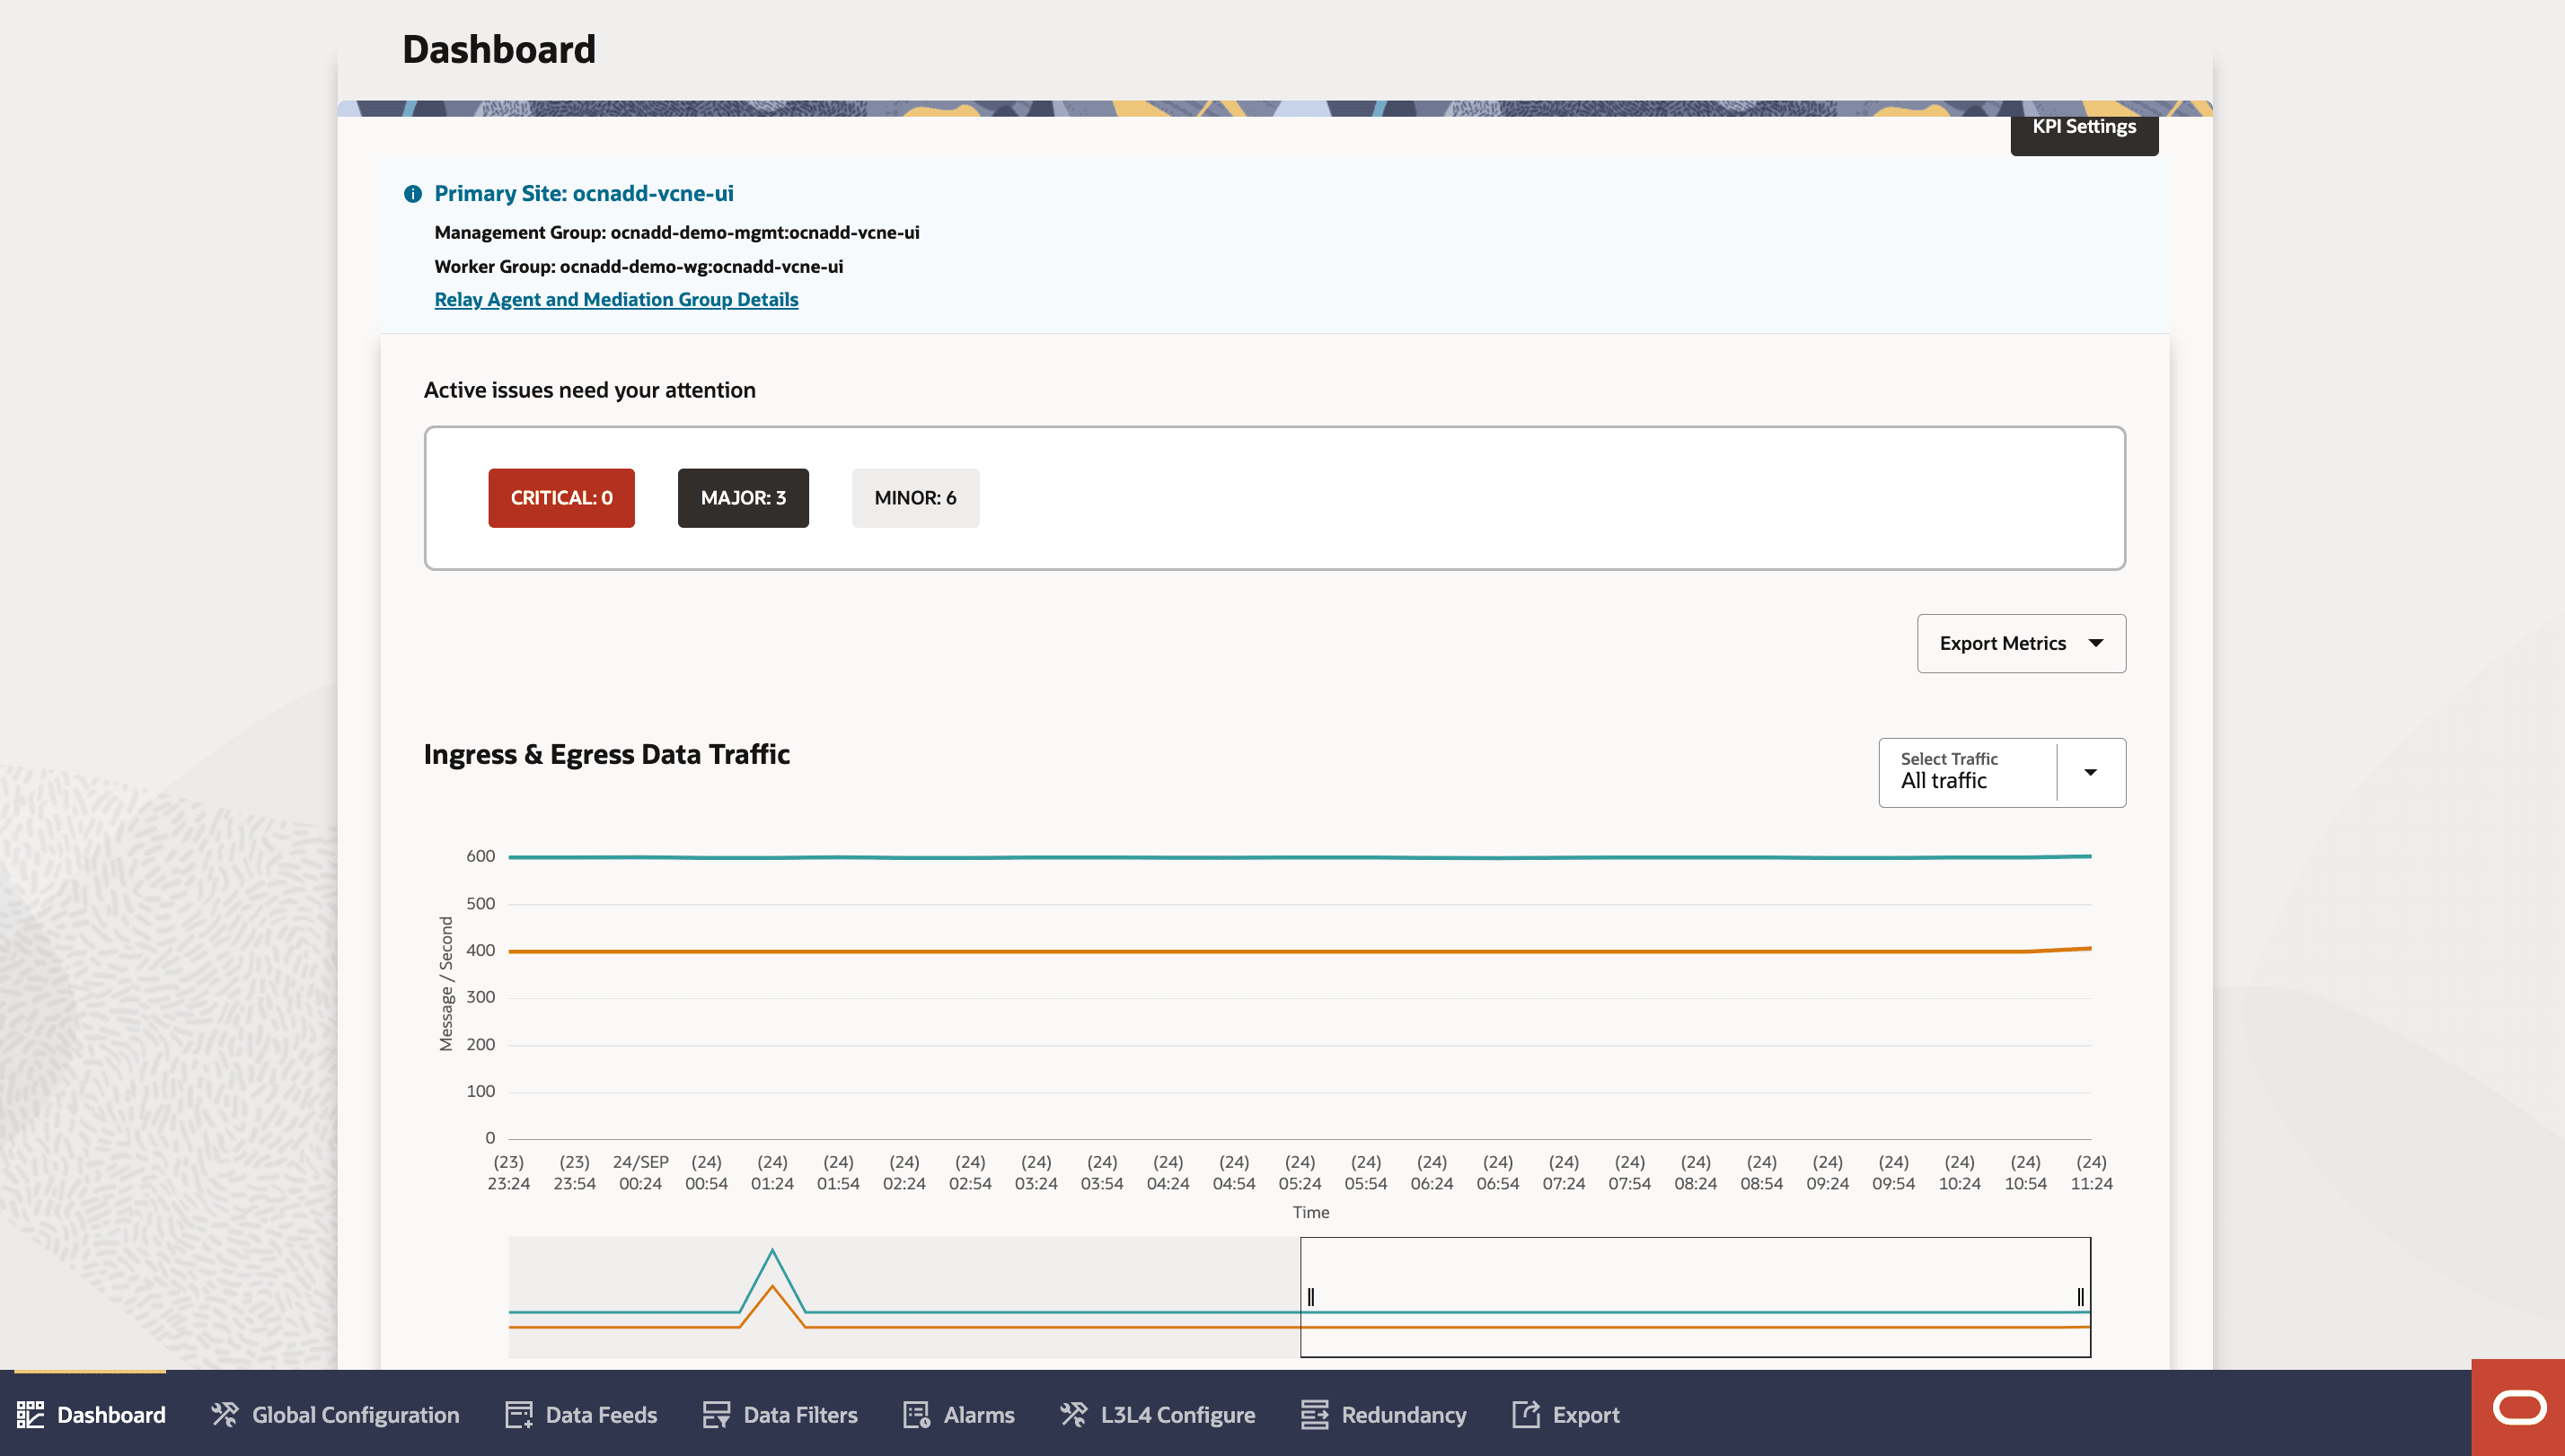
Task: Click the MAJOR: 3 issues badge
Action: pyautogui.click(x=743, y=497)
